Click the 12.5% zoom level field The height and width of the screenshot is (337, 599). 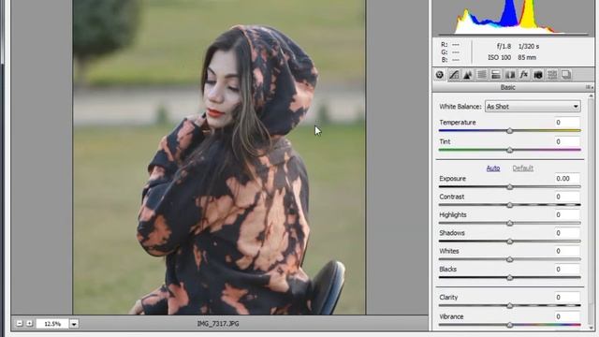pyautogui.click(x=52, y=324)
